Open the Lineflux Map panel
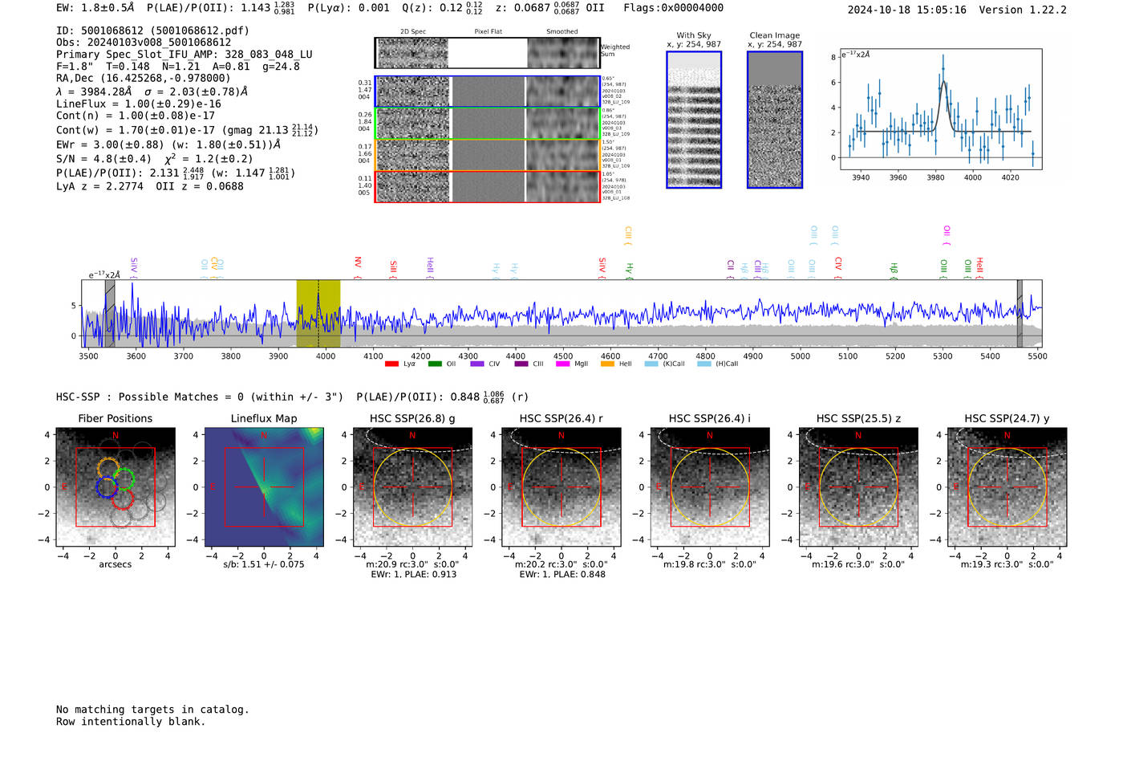The width and height of the screenshot is (1123, 765). click(264, 487)
